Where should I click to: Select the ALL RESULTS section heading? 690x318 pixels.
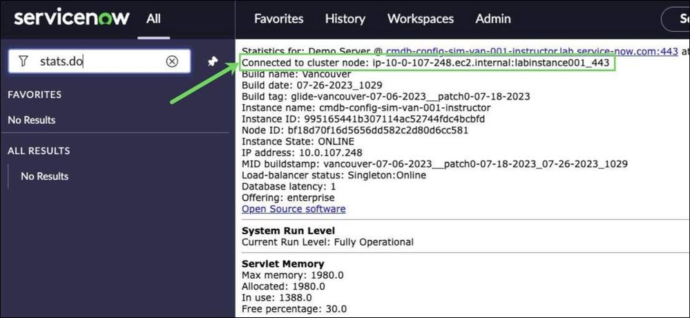(39, 151)
